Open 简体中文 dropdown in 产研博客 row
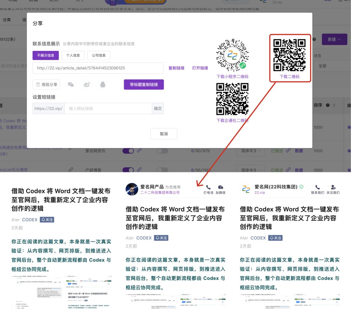The width and height of the screenshot is (351, 309). pos(251,169)
